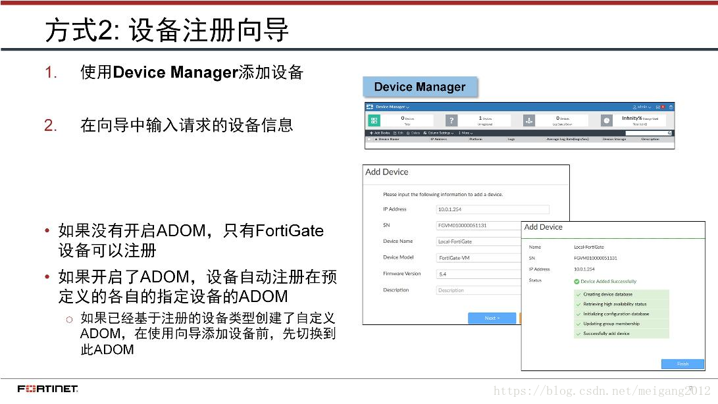Viewport: 718px width, 404px height.
Task: Open the More dropdown menu
Action: 466,133
